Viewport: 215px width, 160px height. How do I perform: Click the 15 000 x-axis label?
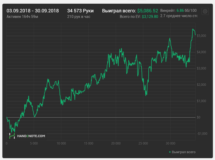pyautogui.click(x=88, y=143)
